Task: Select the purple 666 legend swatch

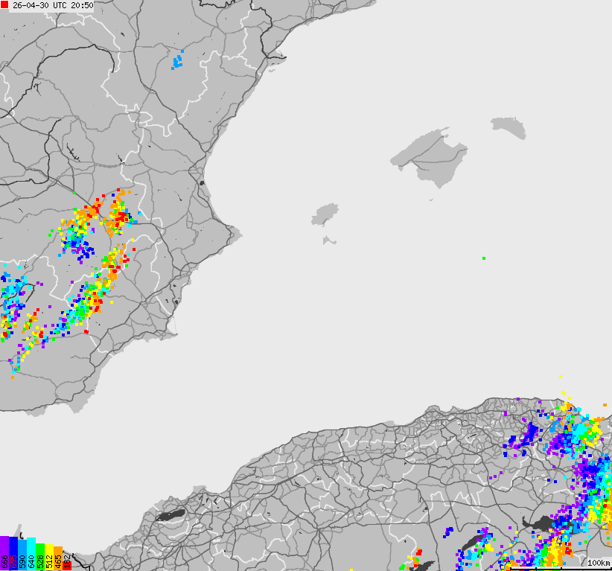Action: (4, 555)
